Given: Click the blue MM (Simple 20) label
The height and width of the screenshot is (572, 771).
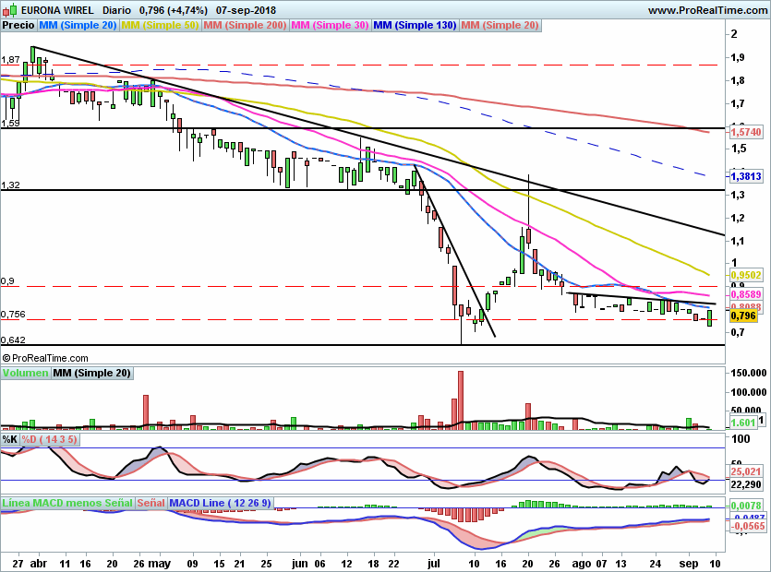Looking at the screenshot, I should coord(78,25).
